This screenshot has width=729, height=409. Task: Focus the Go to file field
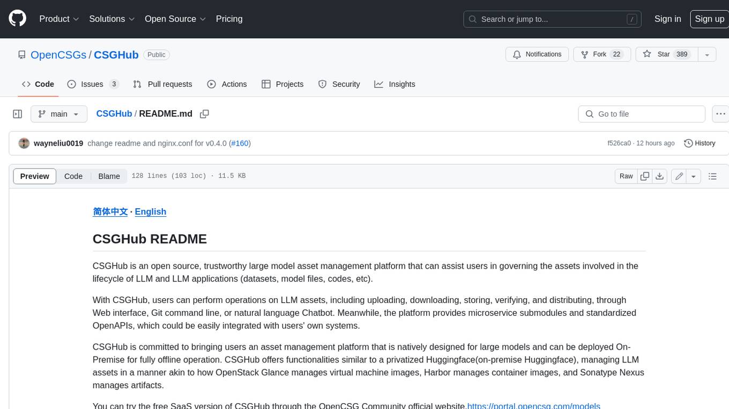click(642, 114)
